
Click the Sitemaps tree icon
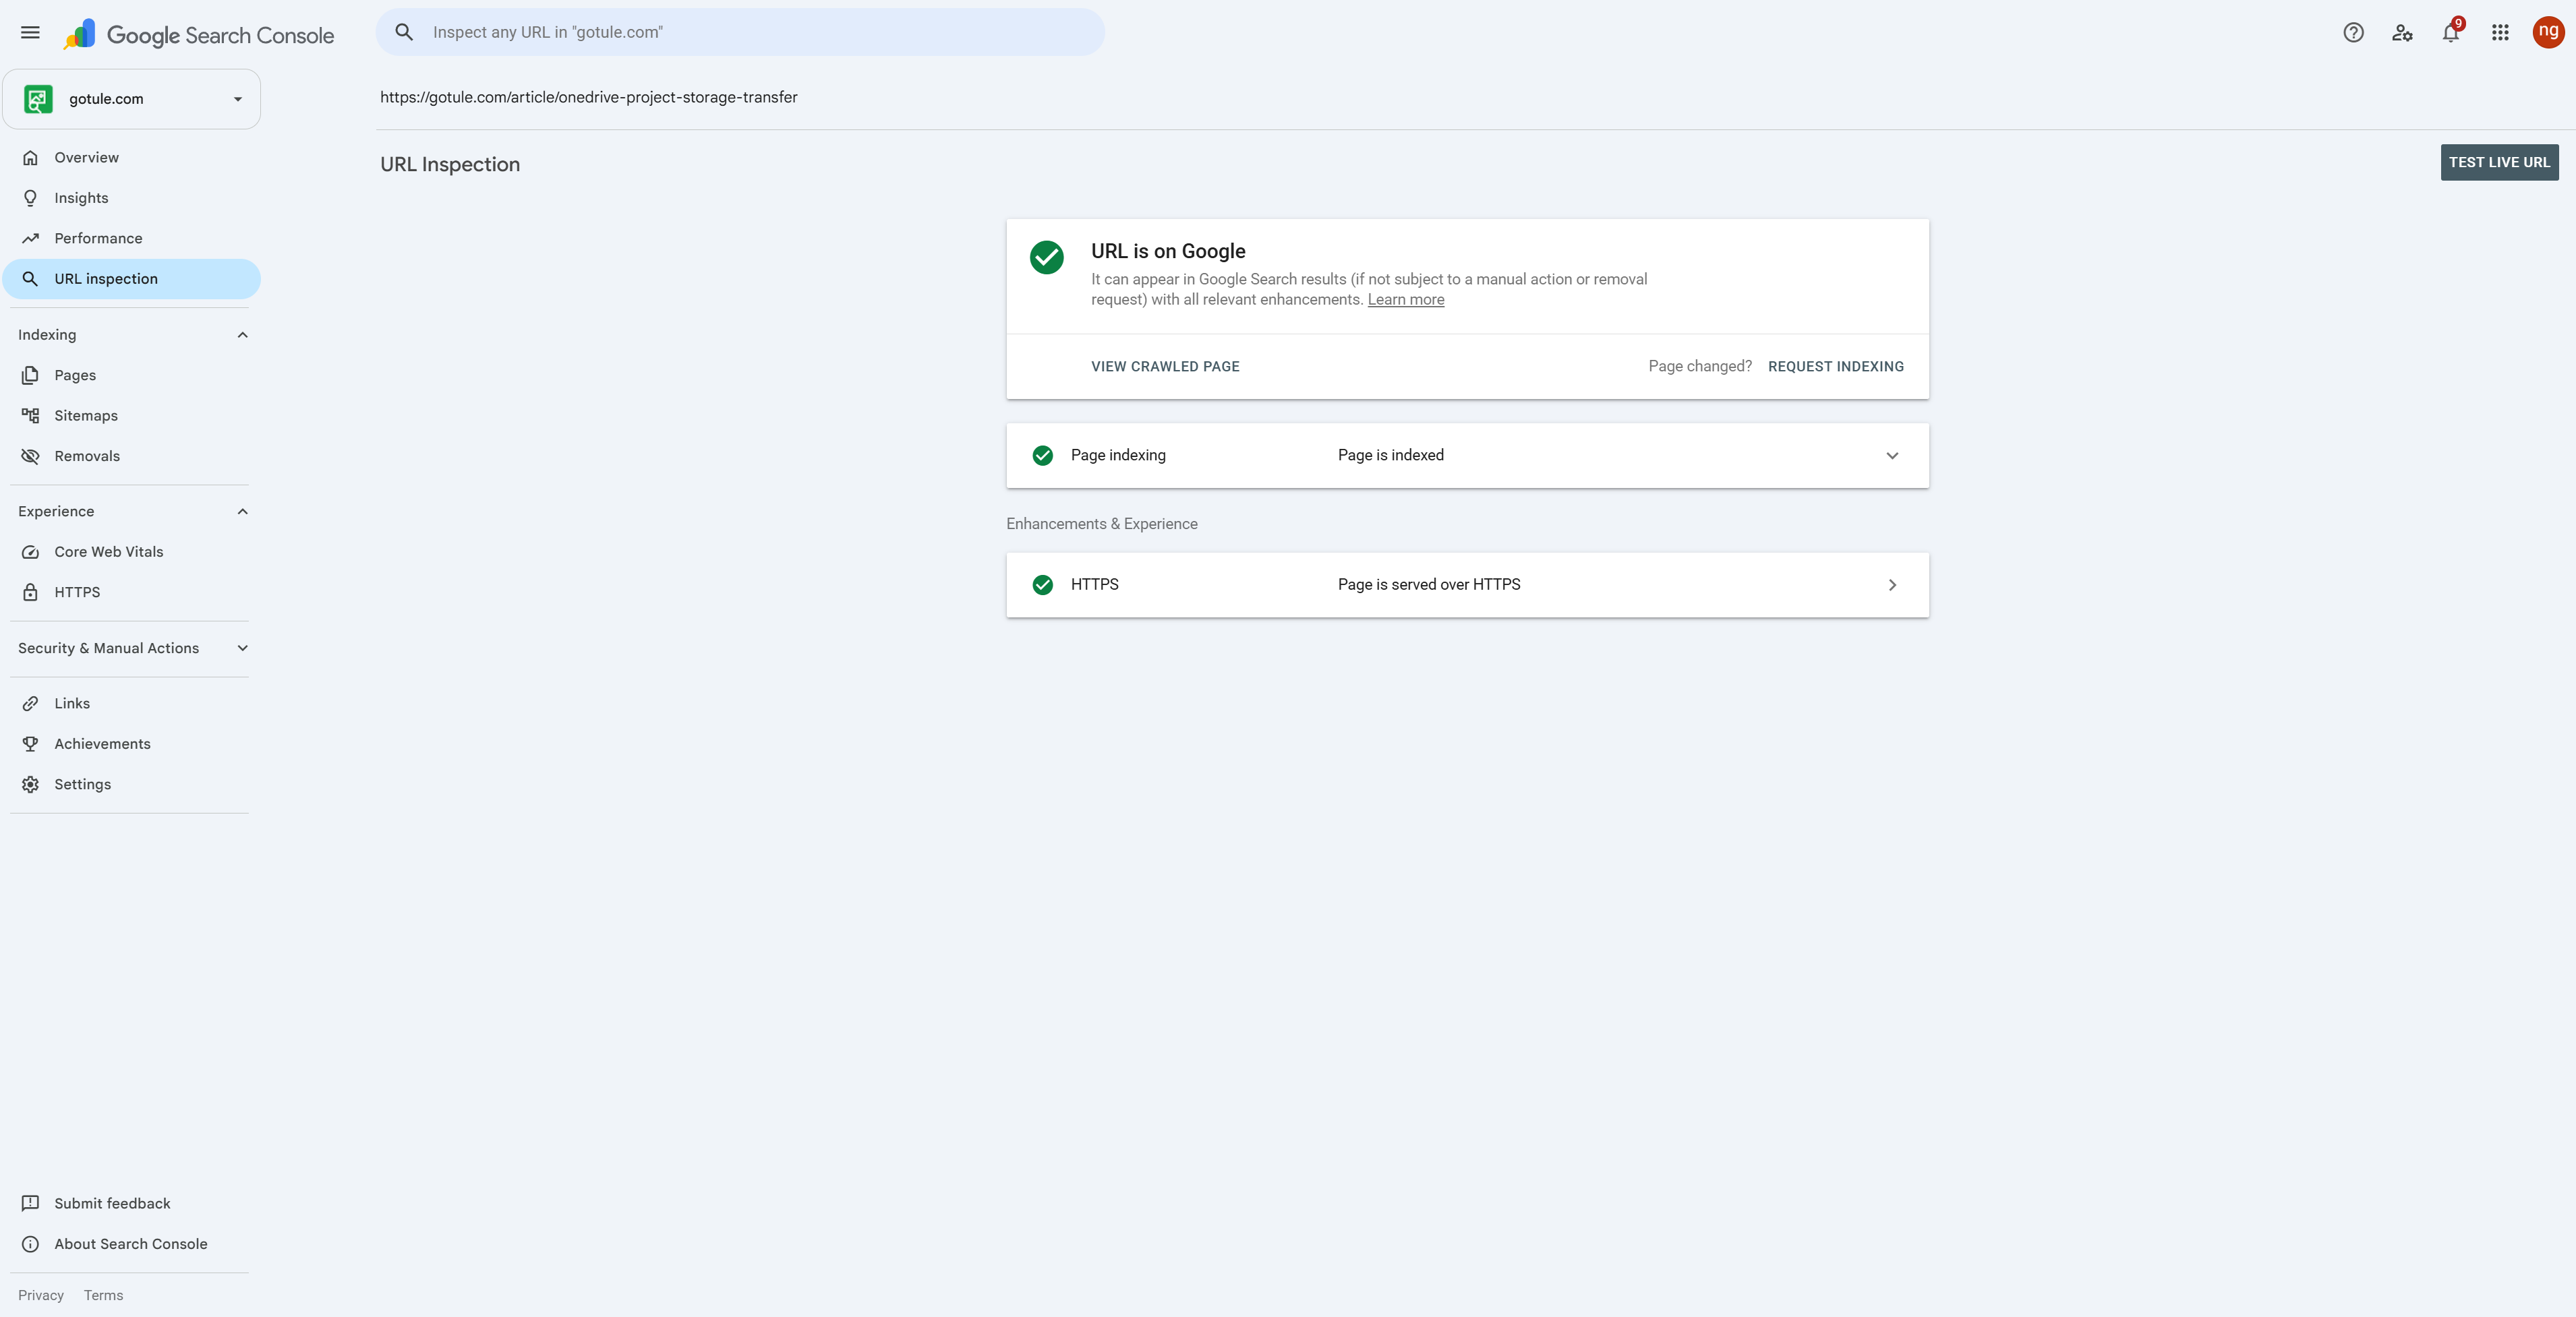(x=31, y=416)
